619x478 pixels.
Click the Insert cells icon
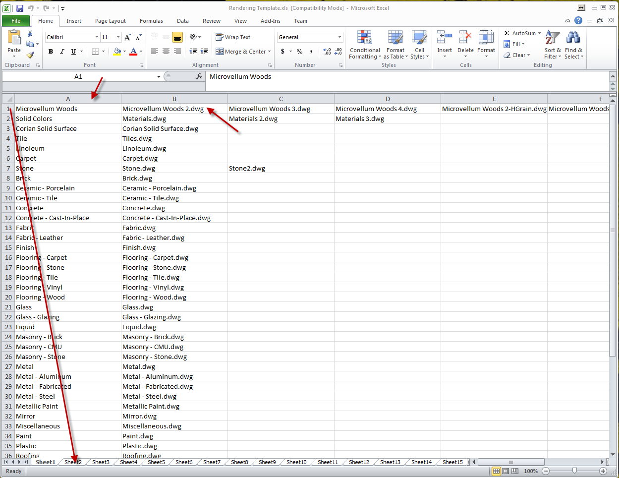pyautogui.click(x=445, y=38)
